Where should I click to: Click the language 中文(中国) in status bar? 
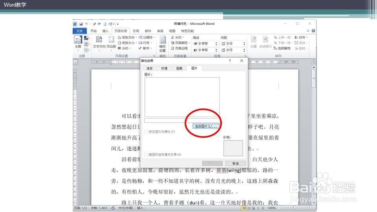126,208
